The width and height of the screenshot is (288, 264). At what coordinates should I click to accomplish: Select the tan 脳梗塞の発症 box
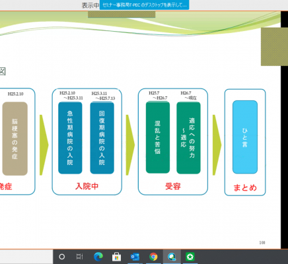point(15,139)
